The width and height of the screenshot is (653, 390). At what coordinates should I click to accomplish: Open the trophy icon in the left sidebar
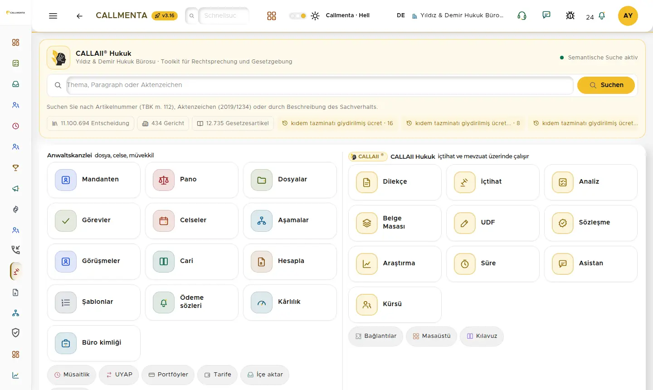pyautogui.click(x=16, y=168)
